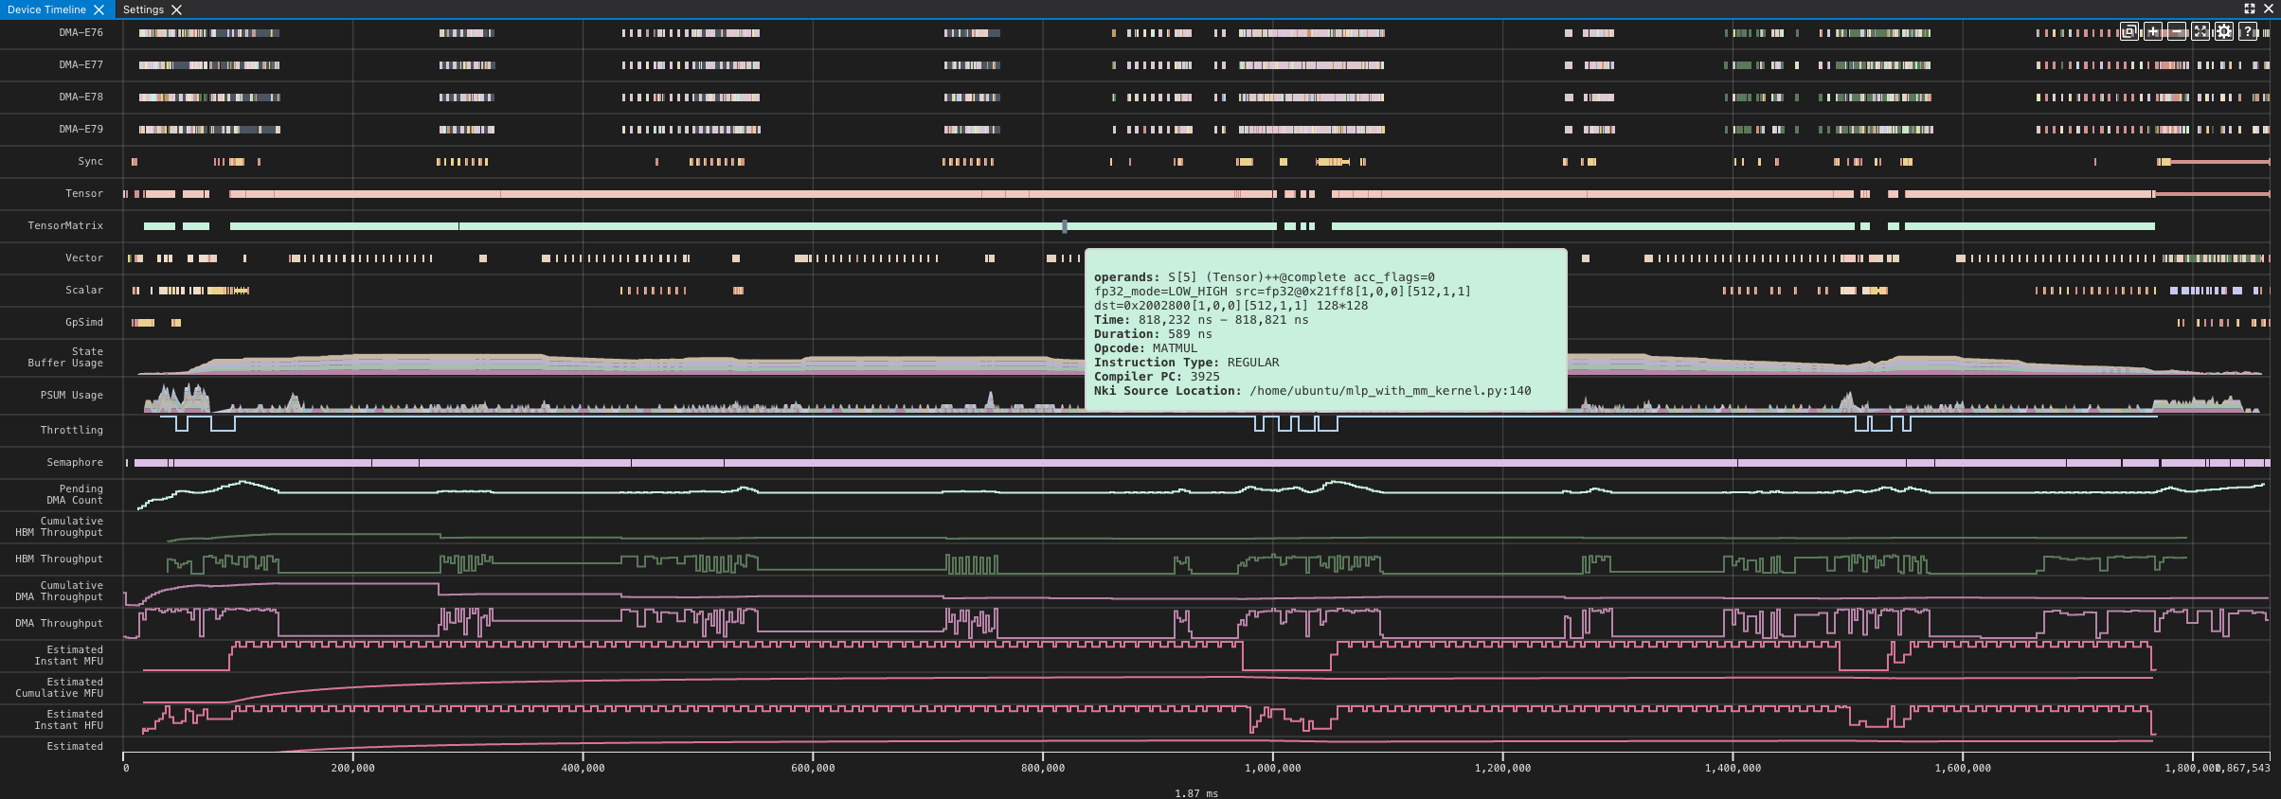Click the PSUM Usage row label
Screen dimensions: 2281x799
click(72, 395)
